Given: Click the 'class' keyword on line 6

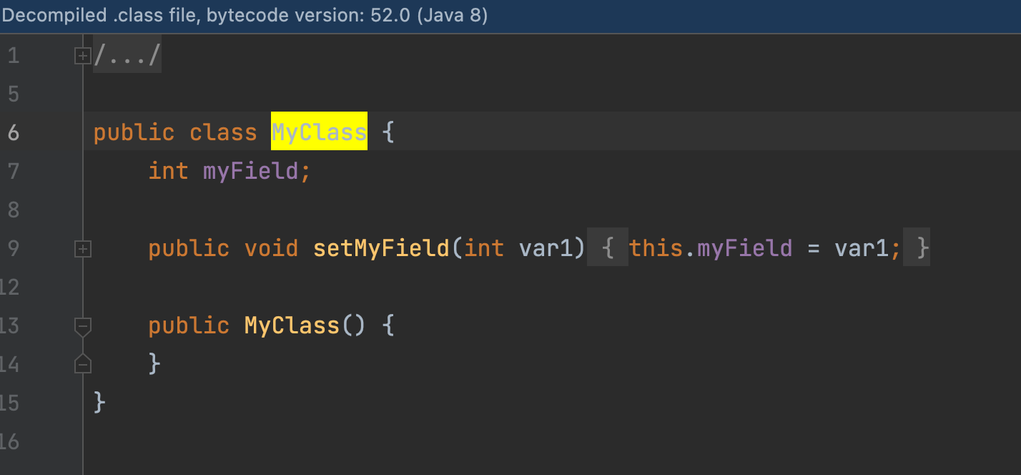Looking at the screenshot, I should [223, 132].
